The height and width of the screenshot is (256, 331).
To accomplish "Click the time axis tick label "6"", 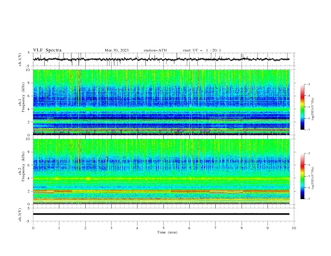I will (x=190, y=228).
